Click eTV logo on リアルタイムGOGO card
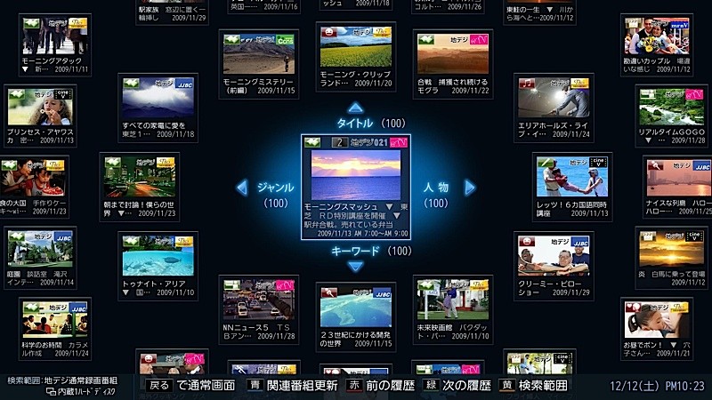 click(694, 95)
